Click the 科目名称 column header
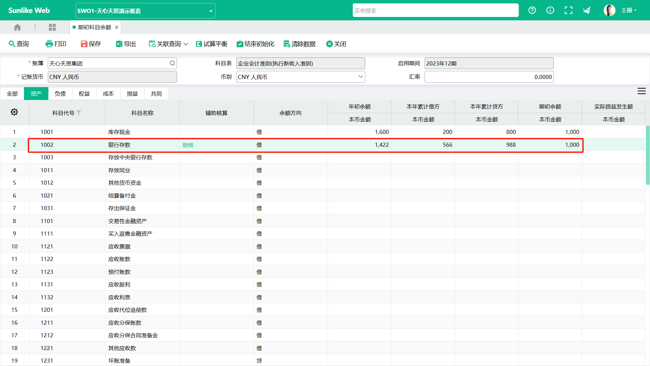The width and height of the screenshot is (650, 366). (x=142, y=113)
